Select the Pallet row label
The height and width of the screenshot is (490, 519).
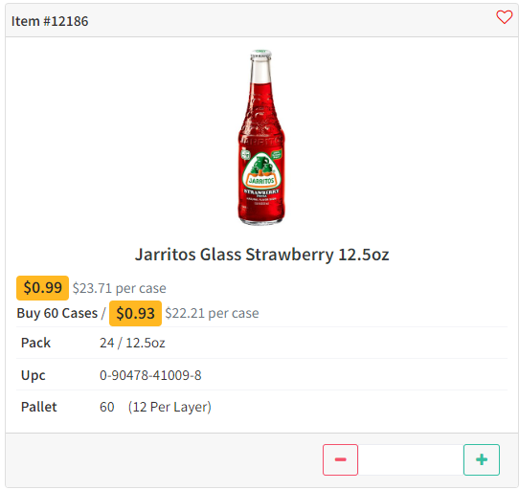click(x=38, y=407)
